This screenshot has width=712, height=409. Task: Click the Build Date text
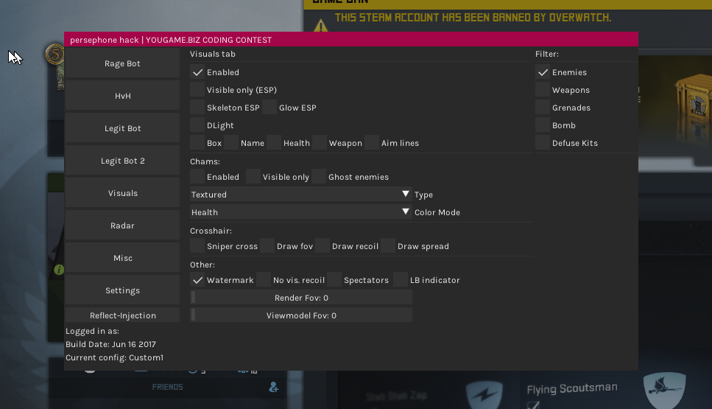click(x=110, y=344)
